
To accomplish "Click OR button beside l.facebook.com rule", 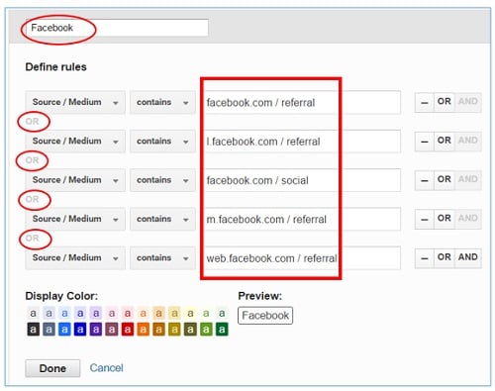I will coord(445,141).
